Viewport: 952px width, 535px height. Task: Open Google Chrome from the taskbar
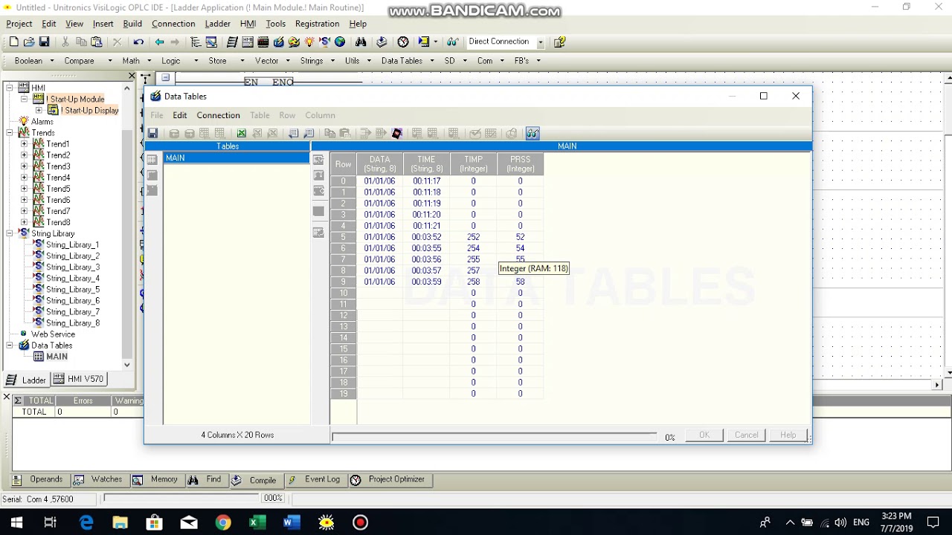(x=223, y=522)
